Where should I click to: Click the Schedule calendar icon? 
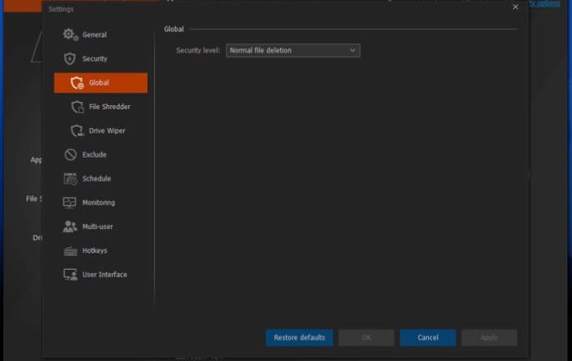pos(70,178)
